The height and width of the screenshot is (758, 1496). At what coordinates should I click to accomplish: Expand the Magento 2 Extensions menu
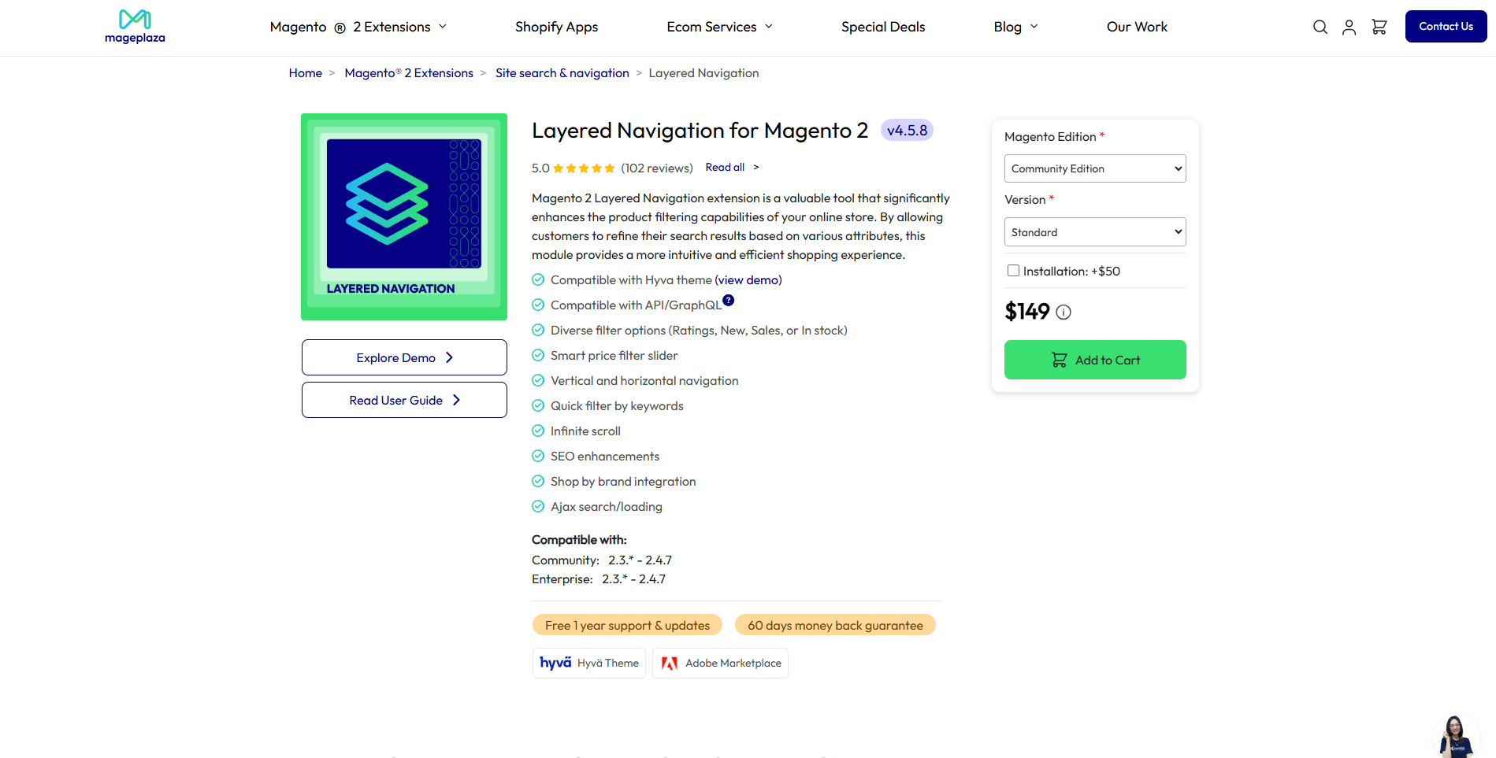point(358,27)
